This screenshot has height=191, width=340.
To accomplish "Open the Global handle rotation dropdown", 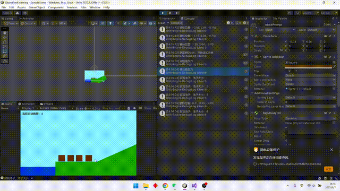I will (28, 23).
